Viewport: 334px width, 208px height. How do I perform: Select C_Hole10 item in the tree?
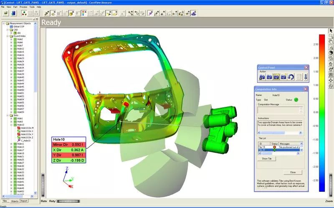point(24,141)
